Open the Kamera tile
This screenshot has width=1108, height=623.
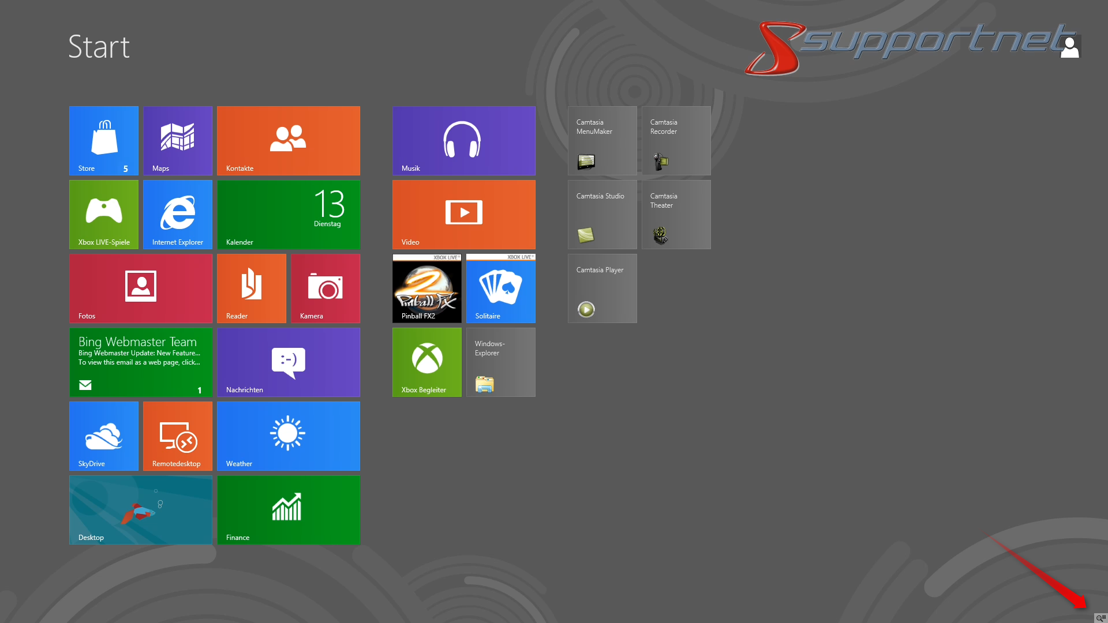pyautogui.click(x=325, y=288)
